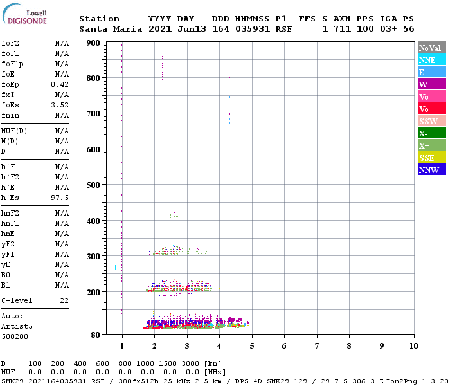
Task: Click the cyan marker near 270 km
Action: point(115,268)
